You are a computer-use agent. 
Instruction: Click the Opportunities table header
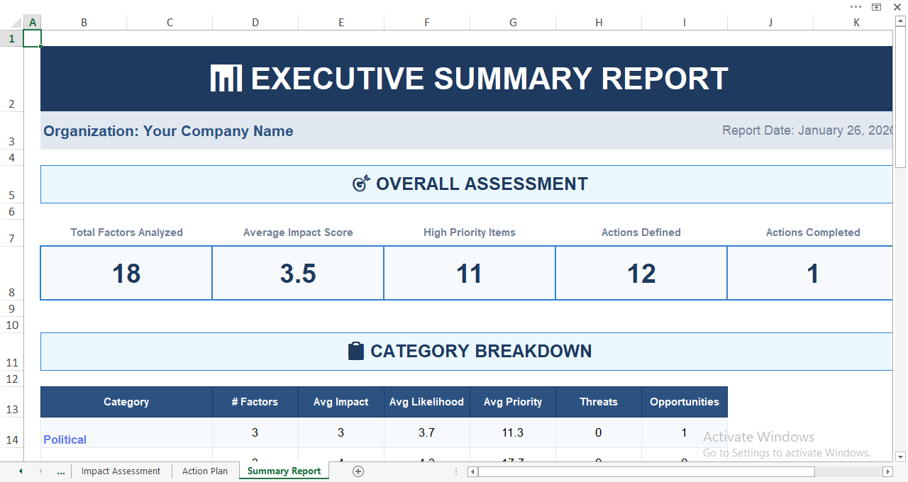coord(685,402)
